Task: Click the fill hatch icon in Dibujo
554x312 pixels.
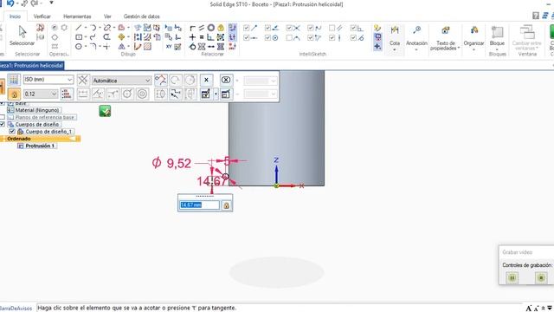Action: (147, 46)
